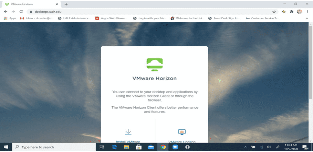Open a new tab with the plus button
Viewport: 313px width, 152px height.
point(66,4)
